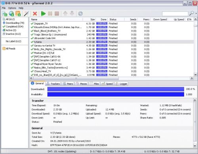Click the Tytania 100% done progress cell
The width and height of the screenshot is (198, 154).
[x=102, y=42]
